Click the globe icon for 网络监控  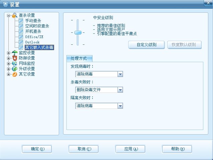pyautogui.click(x=15, y=63)
